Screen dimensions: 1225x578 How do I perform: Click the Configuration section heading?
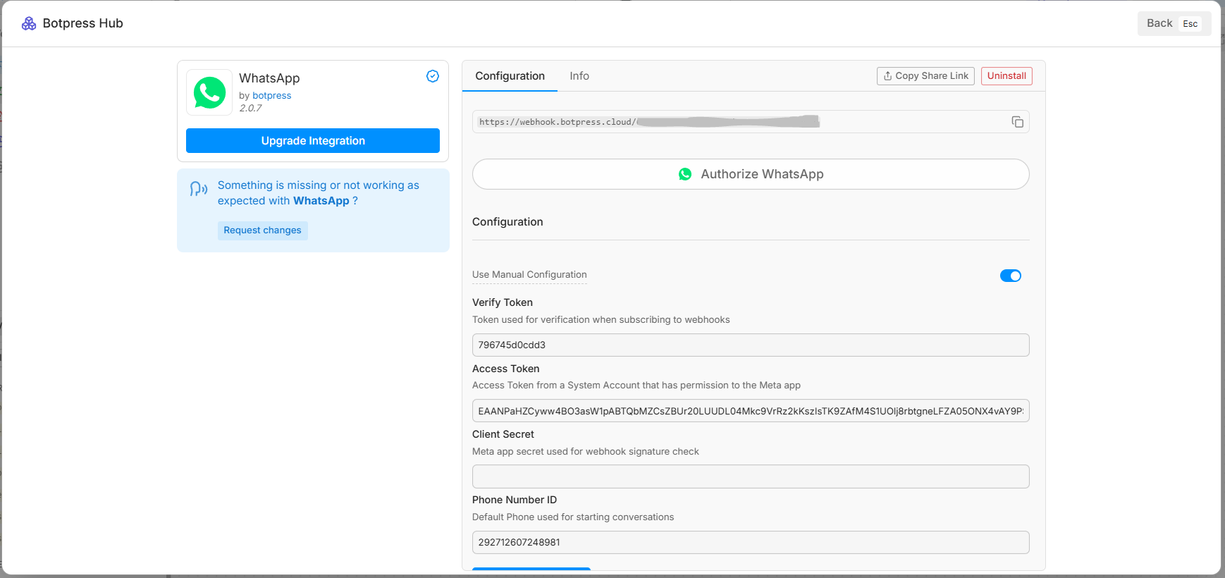click(x=507, y=222)
